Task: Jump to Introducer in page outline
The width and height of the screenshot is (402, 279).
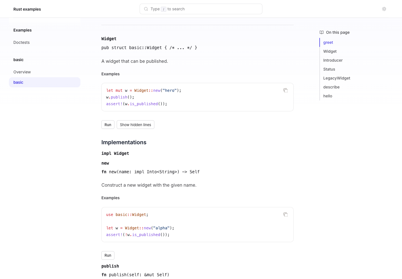Action: point(333,60)
